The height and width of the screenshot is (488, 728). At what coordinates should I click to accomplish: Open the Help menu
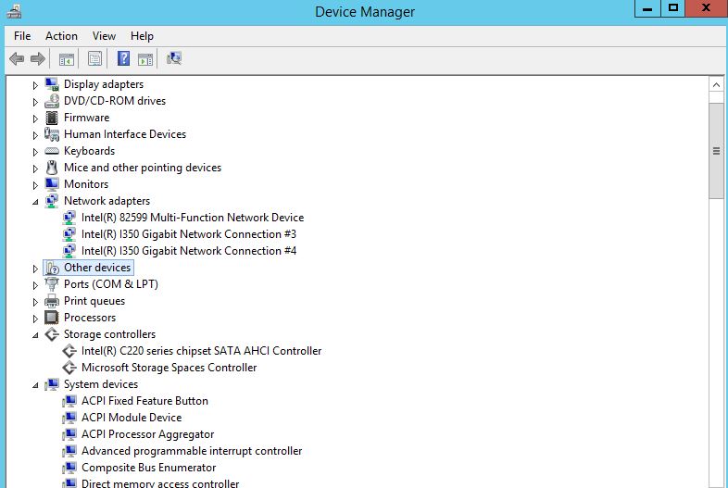[x=142, y=36]
